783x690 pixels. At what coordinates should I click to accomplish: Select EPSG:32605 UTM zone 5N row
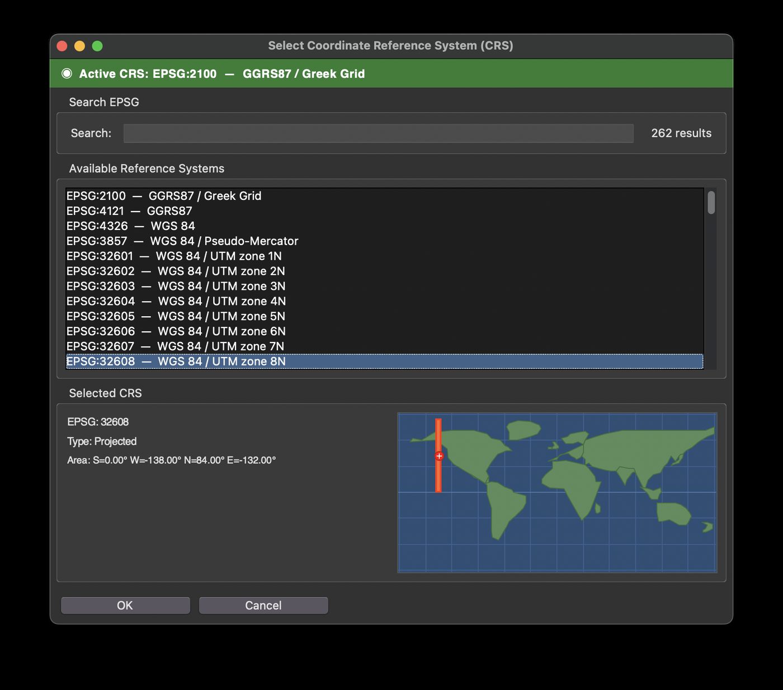(384, 316)
